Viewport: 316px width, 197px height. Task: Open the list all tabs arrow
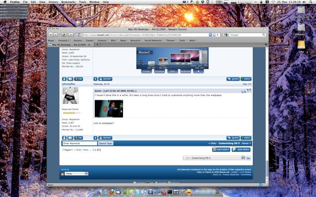[266, 45]
